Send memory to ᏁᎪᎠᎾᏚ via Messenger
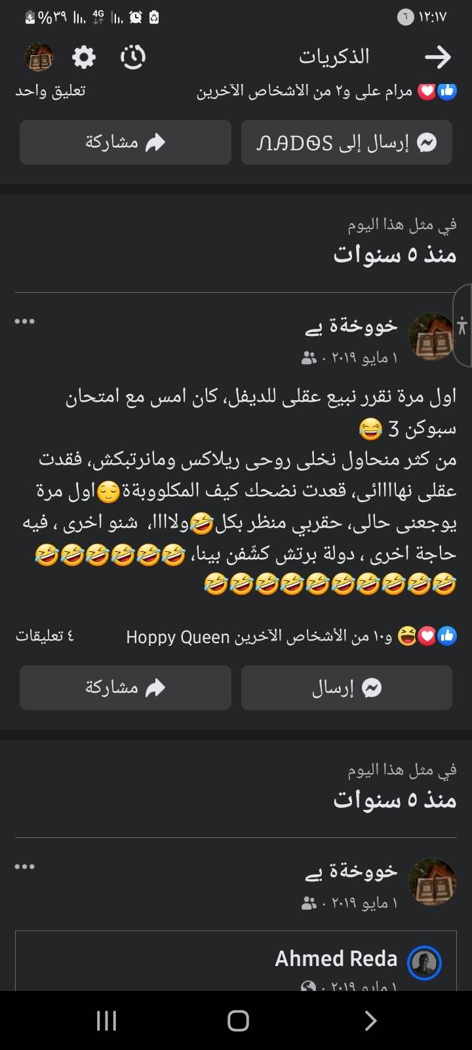472x1050 pixels. click(347, 142)
